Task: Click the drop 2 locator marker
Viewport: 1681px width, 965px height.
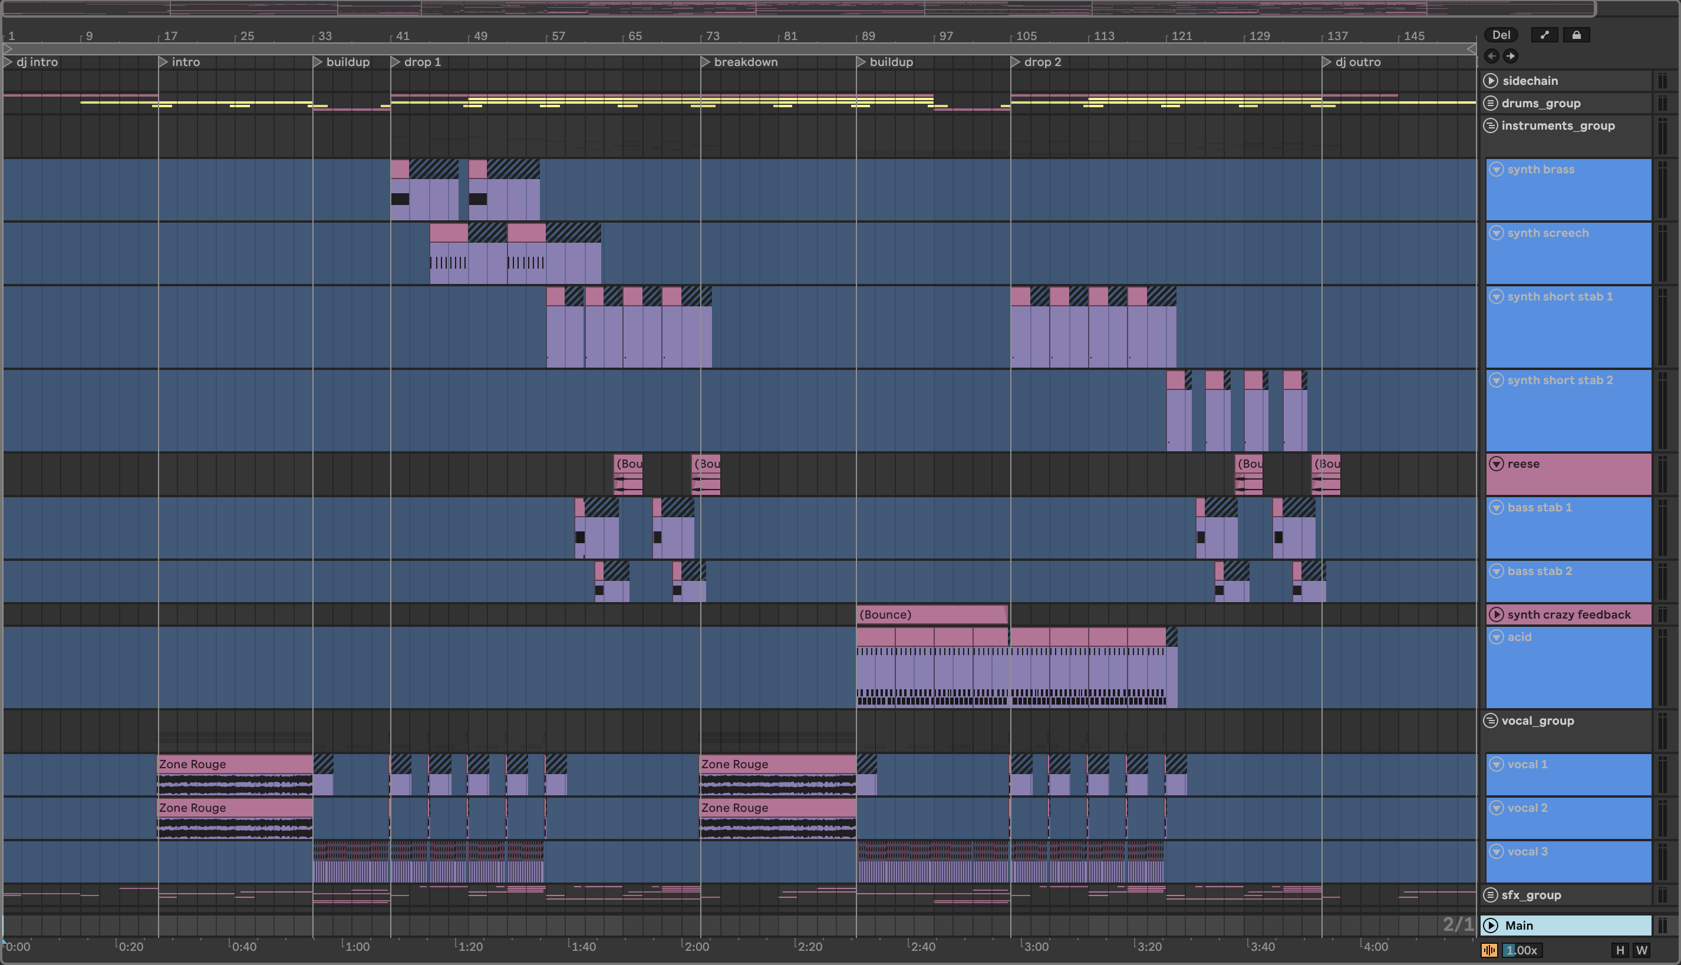Action: tap(1015, 62)
